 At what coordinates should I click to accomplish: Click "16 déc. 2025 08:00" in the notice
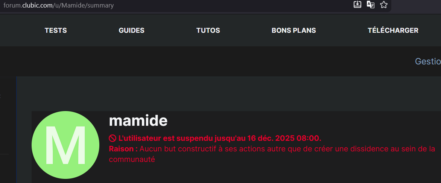pos(285,138)
